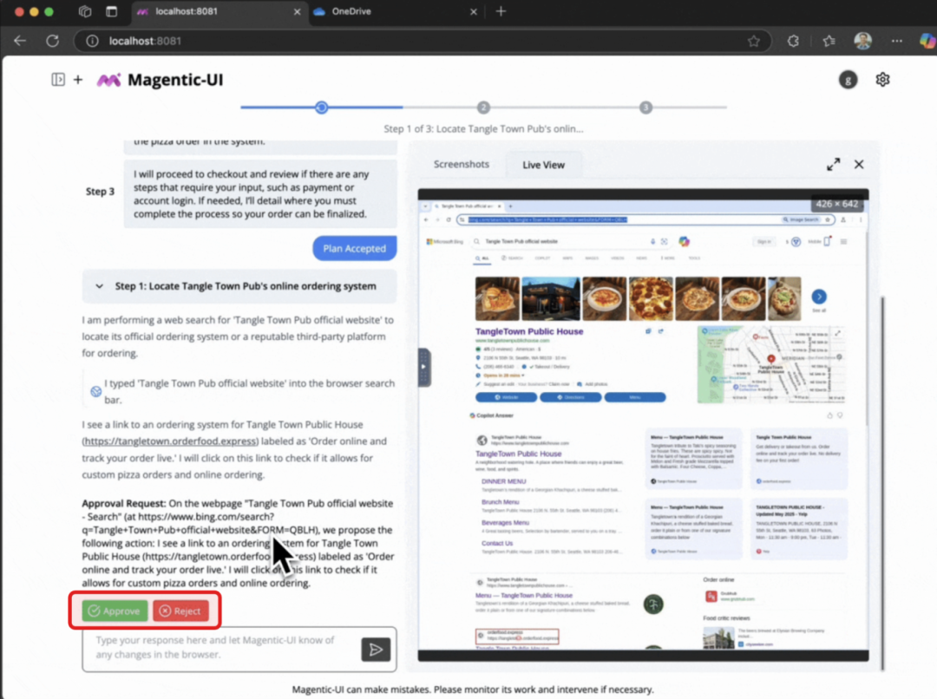Switch to the OneDrive tab

(x=396, y=11)
